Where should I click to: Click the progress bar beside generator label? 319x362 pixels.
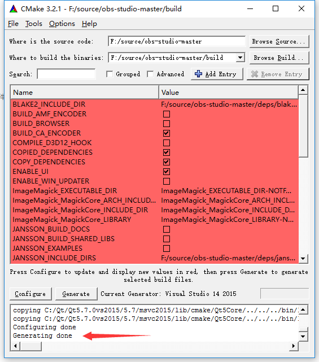pyautogui.click(x=285, y=294)
